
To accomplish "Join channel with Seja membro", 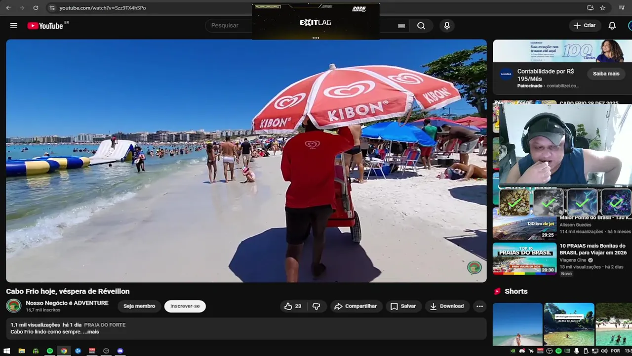I will pos(139,306).
